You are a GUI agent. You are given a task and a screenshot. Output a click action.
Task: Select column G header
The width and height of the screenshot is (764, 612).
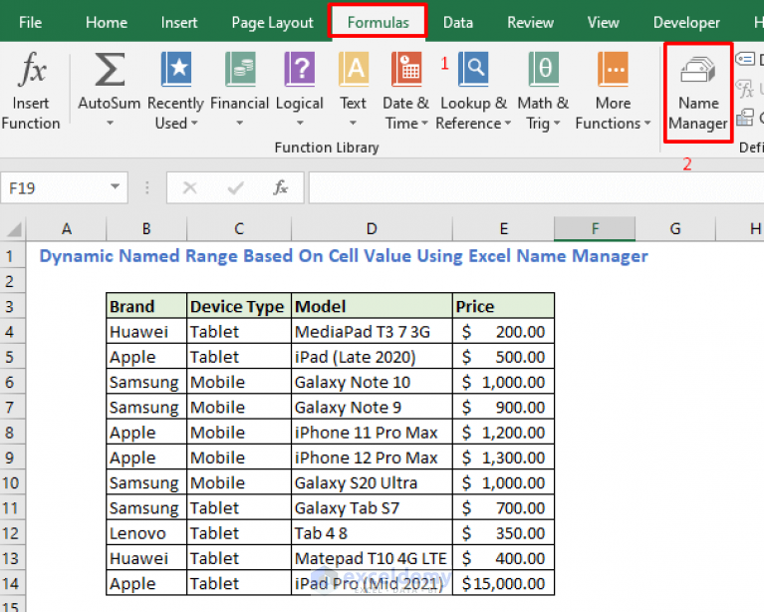tap(675, 228)
